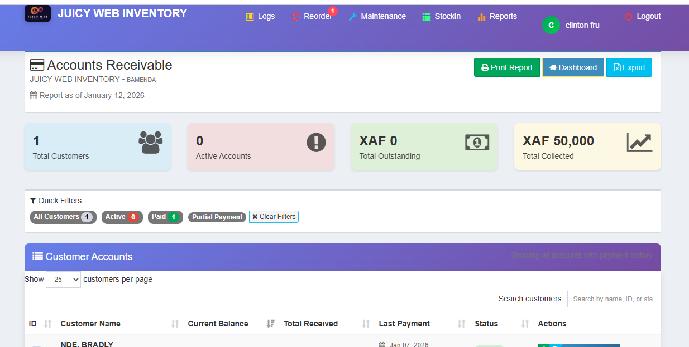Click the Clear Filters button
Viewport: 689px width, 347px height.
pyautogui.click(x=274, y=217)
